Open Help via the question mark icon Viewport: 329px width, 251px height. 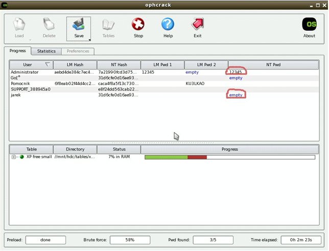(168, 24)
